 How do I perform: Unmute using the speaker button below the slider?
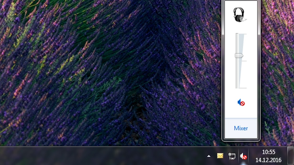(x=241, y=102)
